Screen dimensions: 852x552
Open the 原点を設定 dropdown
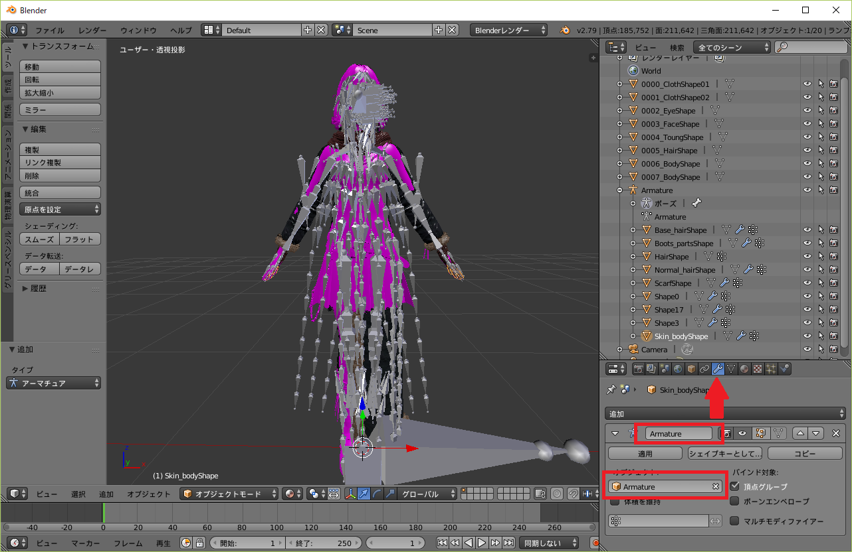60,210
